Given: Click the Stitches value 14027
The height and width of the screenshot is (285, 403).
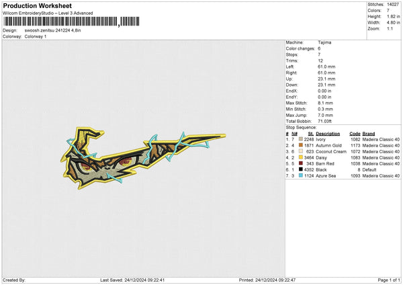Looking at the screenshot, I should (393, 5).
